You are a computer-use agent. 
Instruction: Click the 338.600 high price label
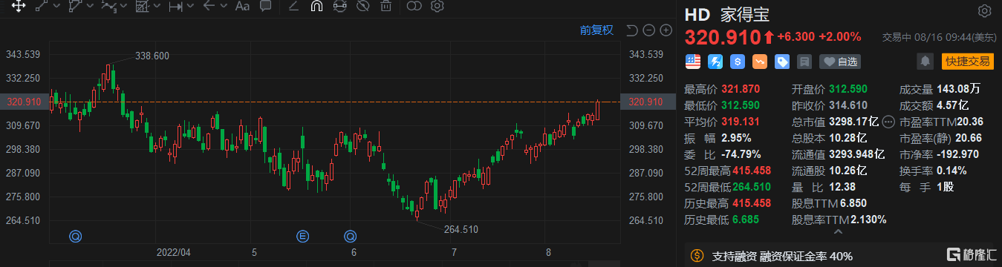point(152,56)
